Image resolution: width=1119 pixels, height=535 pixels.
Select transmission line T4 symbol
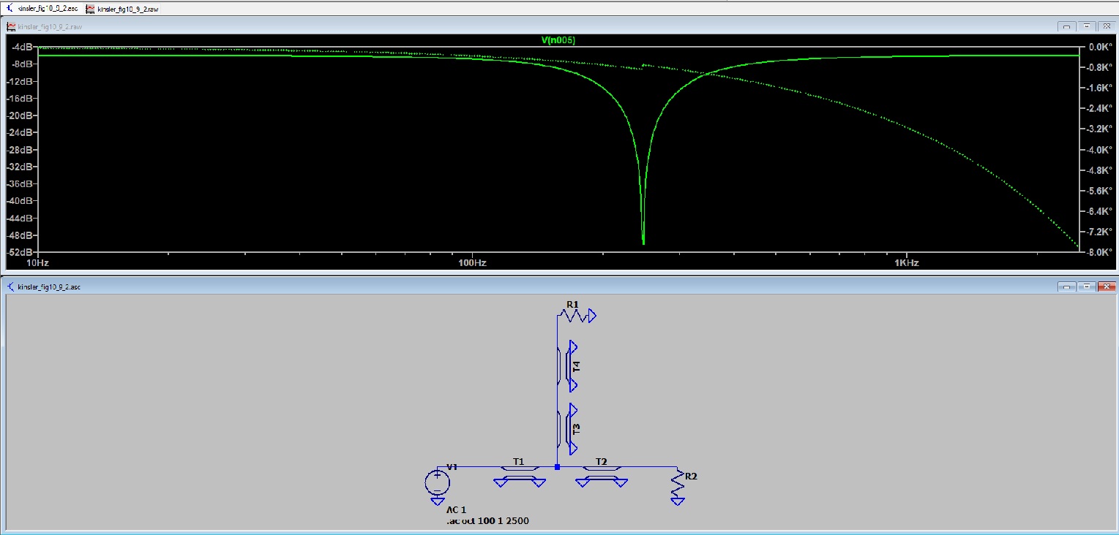568,365
